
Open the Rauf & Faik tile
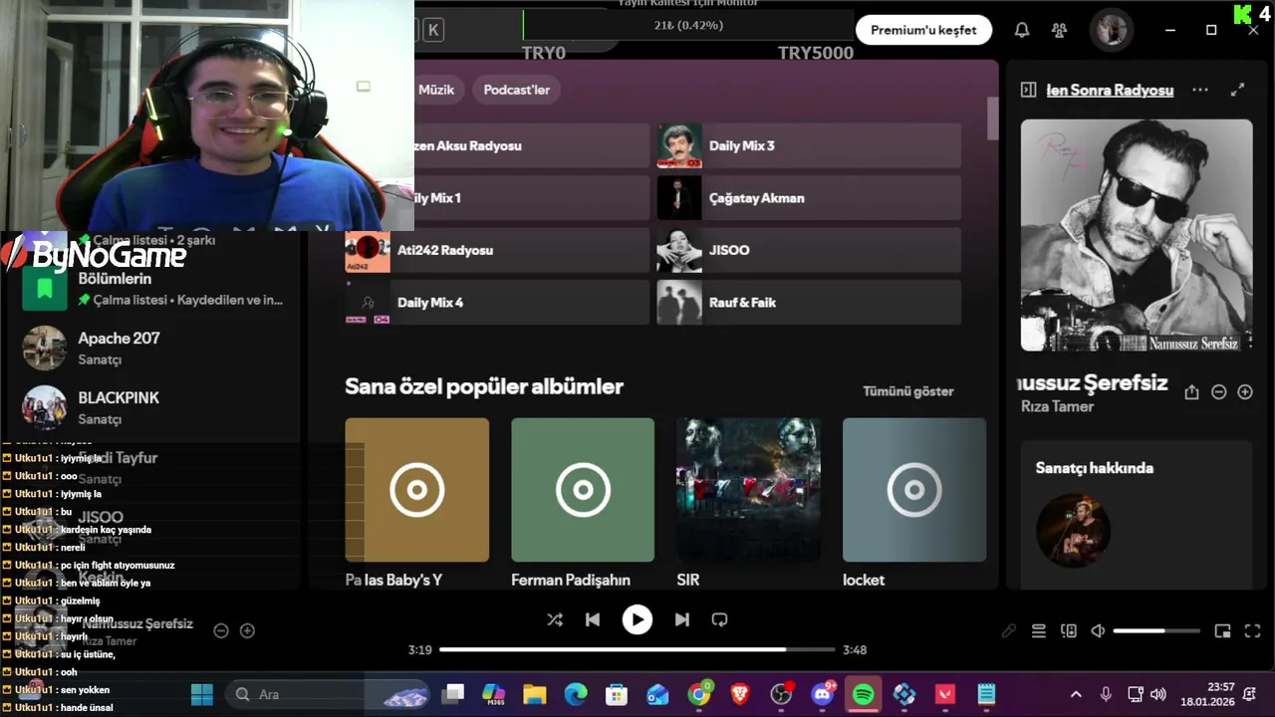click(809, 302)
